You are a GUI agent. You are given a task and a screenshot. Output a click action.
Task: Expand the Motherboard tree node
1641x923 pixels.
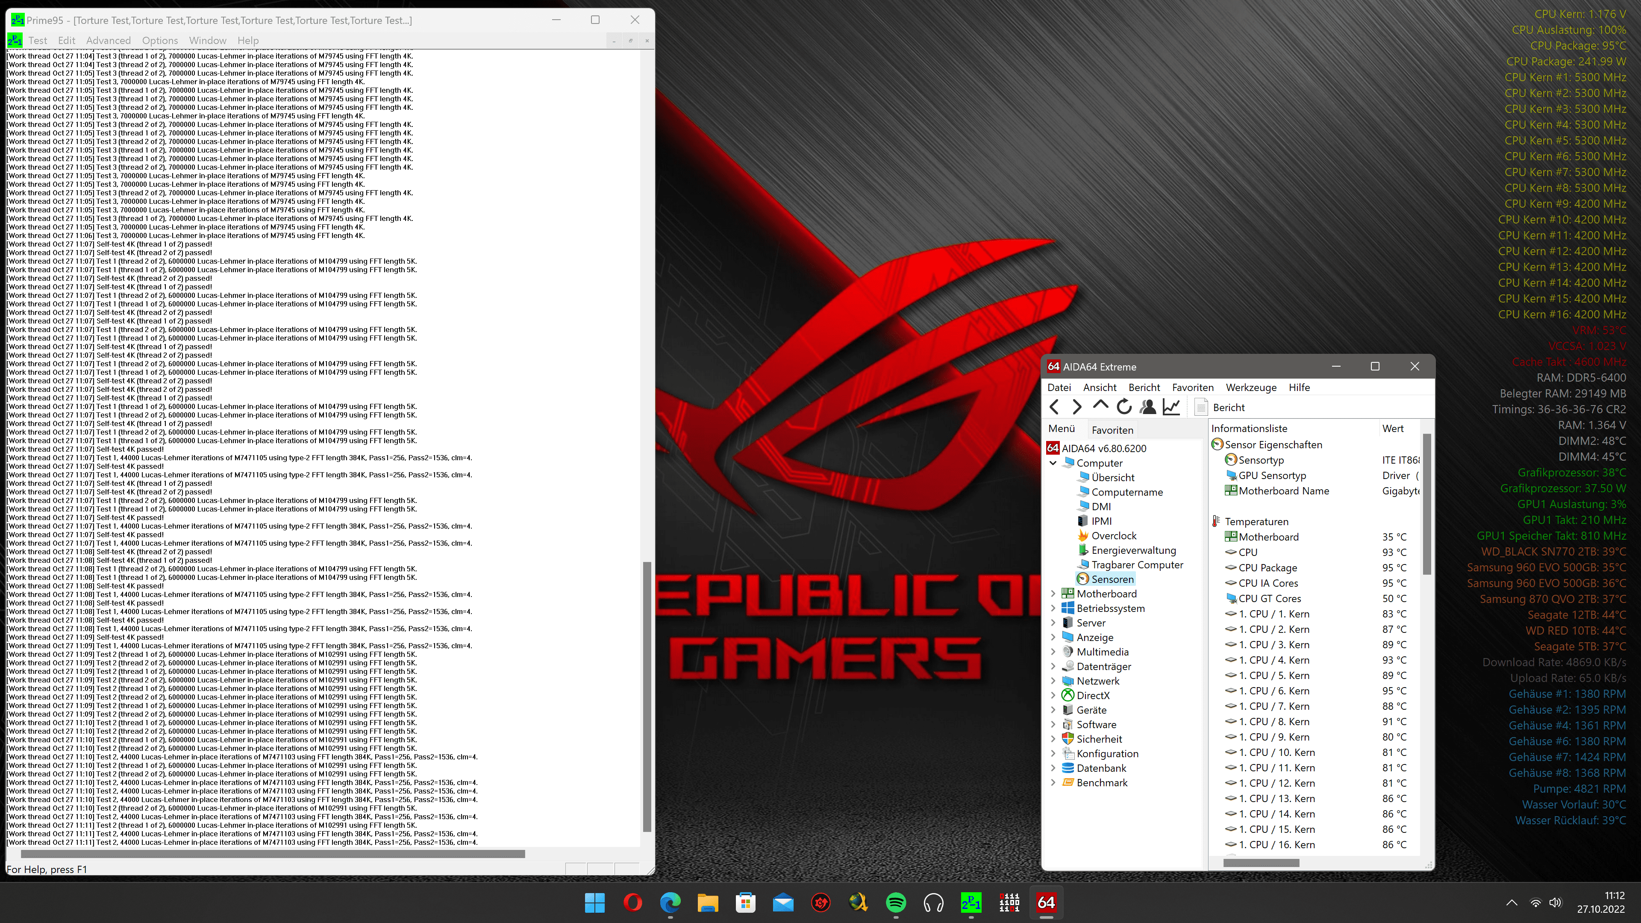click(x=1053, y=594)
